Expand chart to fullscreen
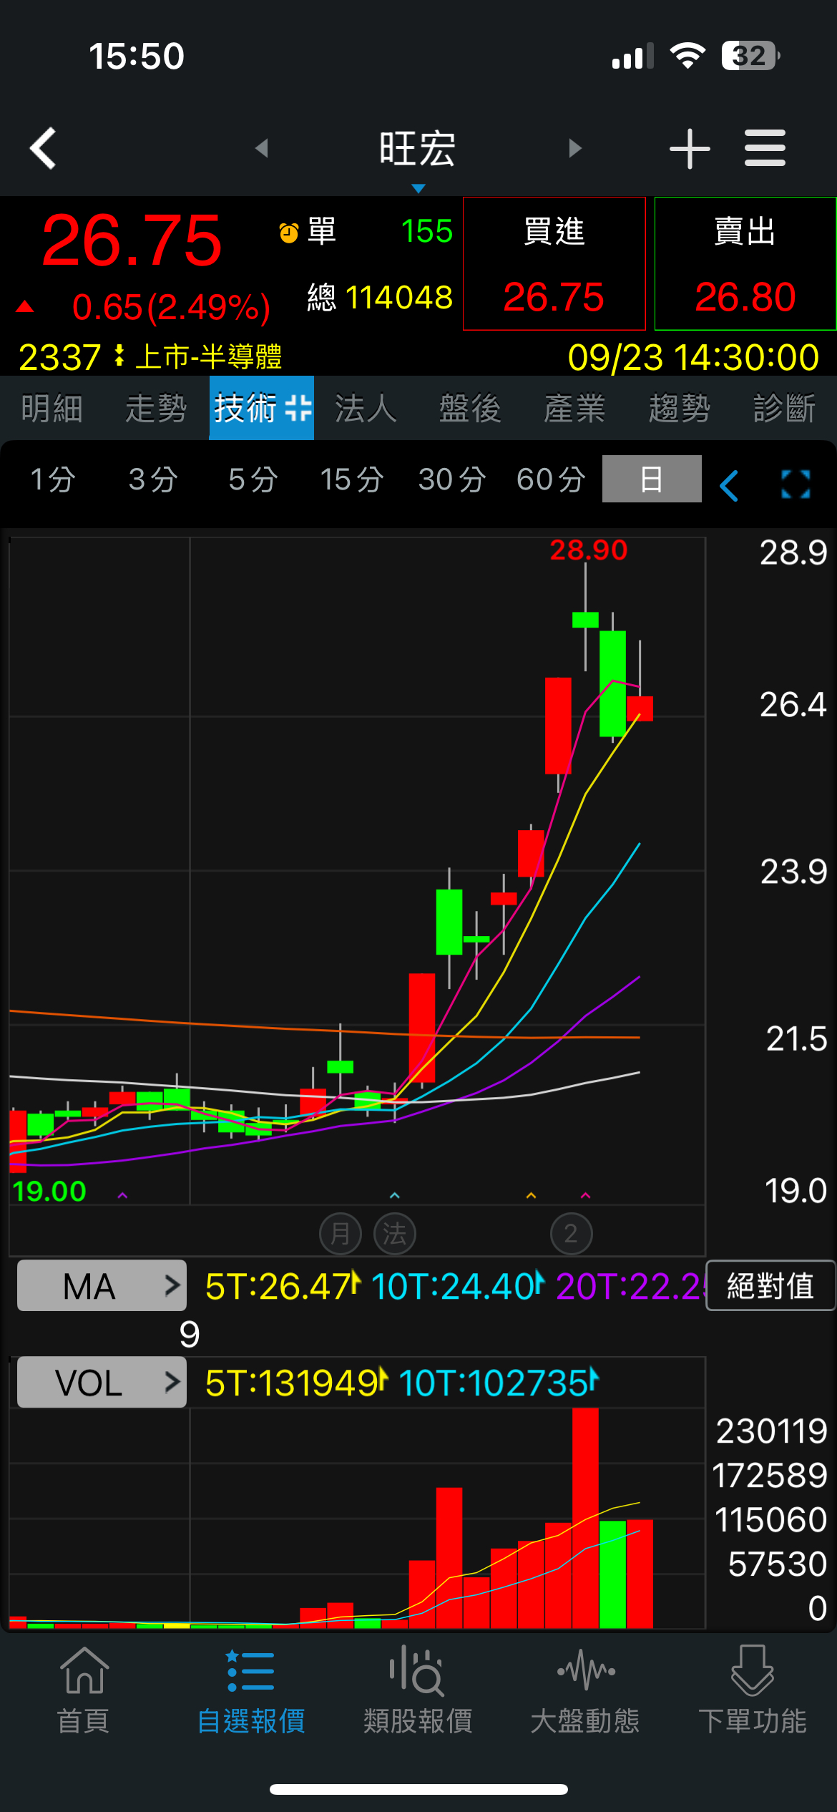This screenshot has height=1812, width=837. 796,484
